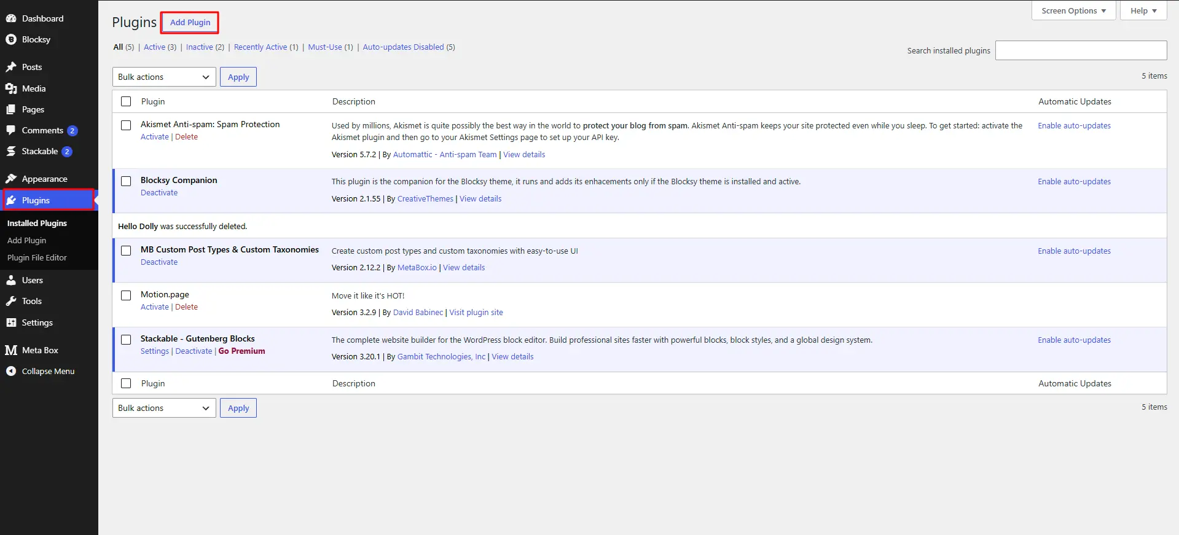Check the MB Custom Post Types checkbox
Screen dimensions: 1179x535
[126, 251]
